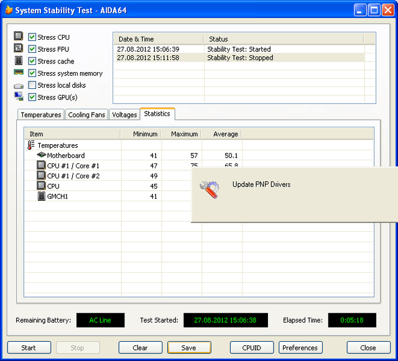Click the Update PNP Drivers wrench icon
Image resolution: width=398 pixels, height=361 pixels.
[209, 190]
